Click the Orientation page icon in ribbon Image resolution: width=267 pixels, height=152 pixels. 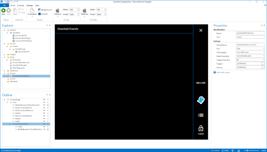(x=32, y=10)
